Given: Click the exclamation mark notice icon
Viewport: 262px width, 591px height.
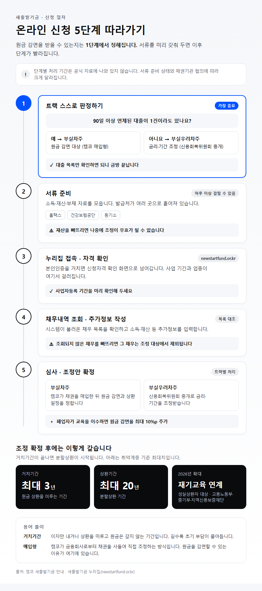Looking at the screenshot, I should pyautogui.click(x=26, y=74).
